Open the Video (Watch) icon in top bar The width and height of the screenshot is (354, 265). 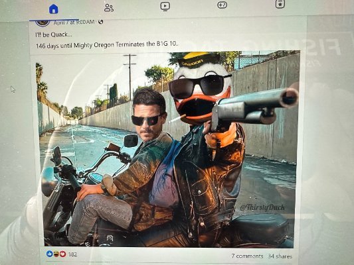[165, 6]
